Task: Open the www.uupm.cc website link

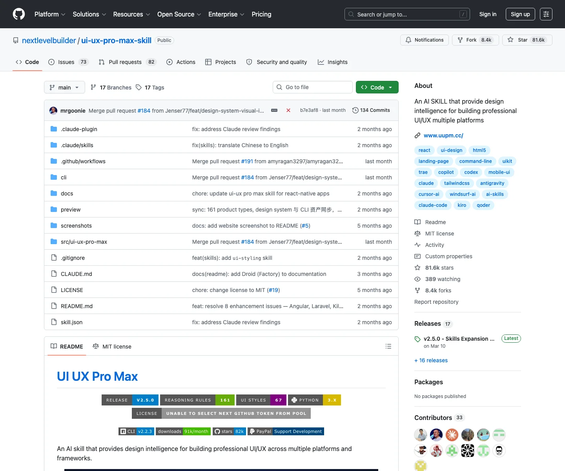Action: tap(443, 135)
